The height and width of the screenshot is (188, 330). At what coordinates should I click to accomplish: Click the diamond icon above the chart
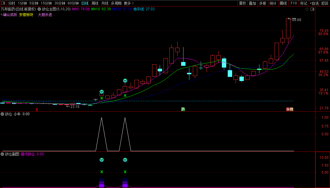click(x=307, y=9)
